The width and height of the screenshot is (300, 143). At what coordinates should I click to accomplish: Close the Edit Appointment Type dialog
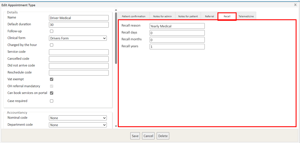coord(295,5)
